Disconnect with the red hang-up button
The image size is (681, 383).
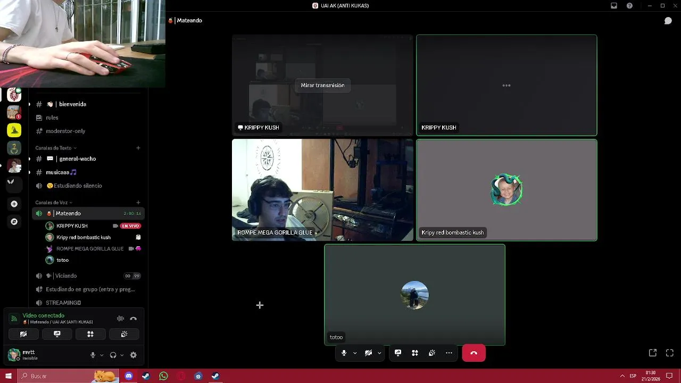474,353
